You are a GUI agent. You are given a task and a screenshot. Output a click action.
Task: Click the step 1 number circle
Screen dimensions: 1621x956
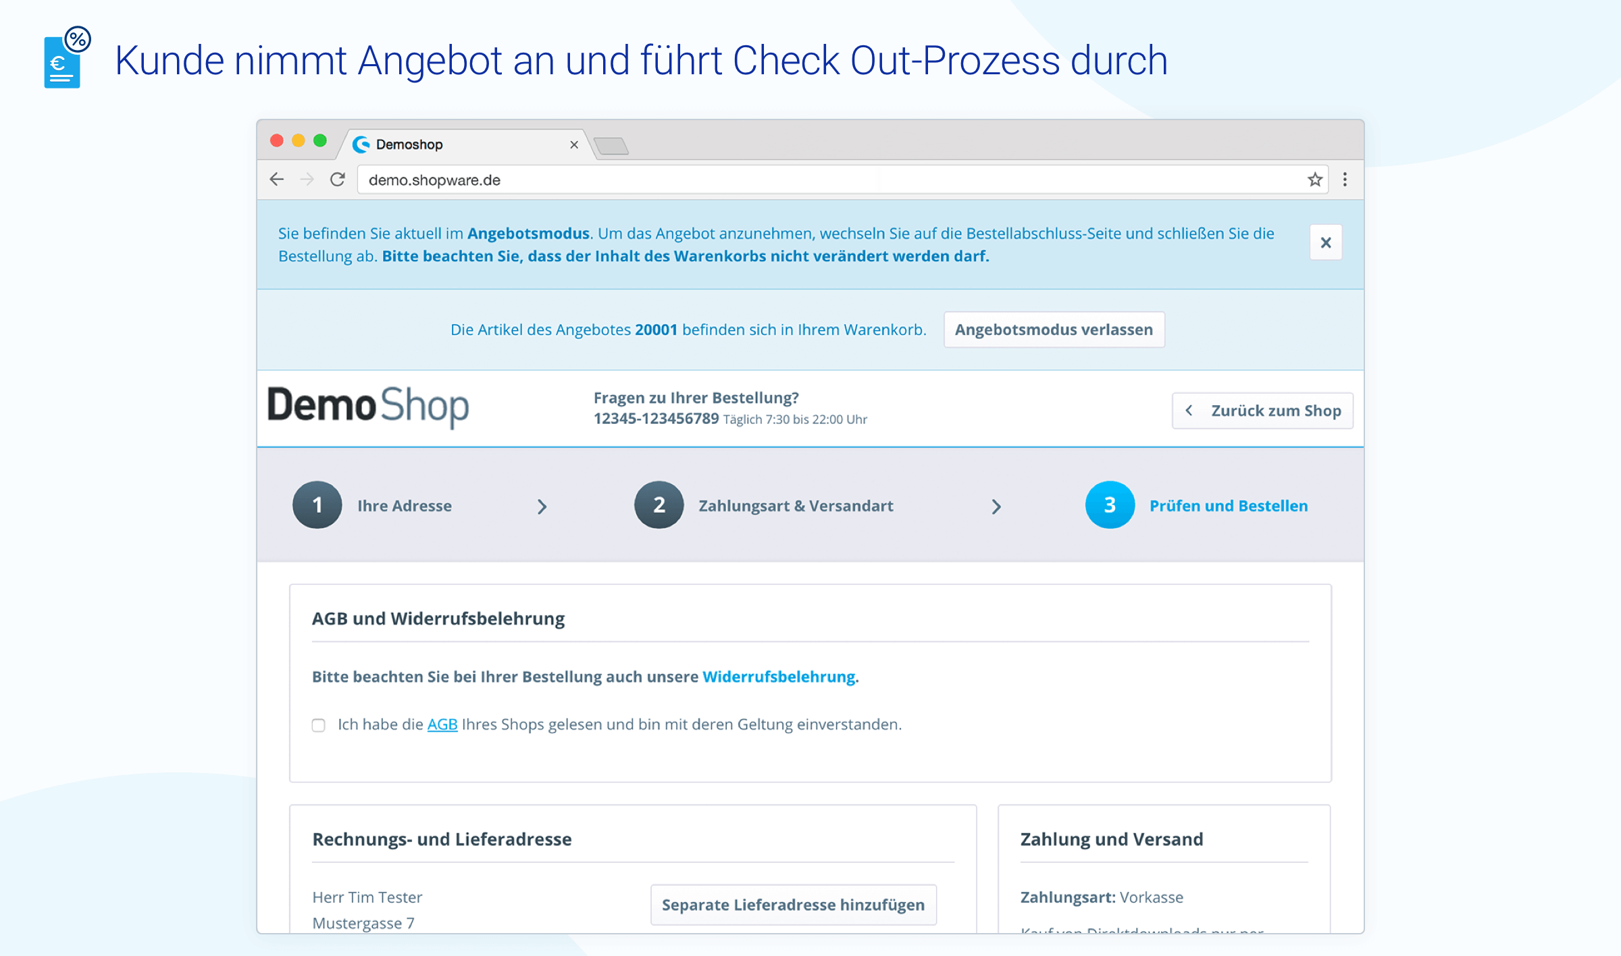317,505
